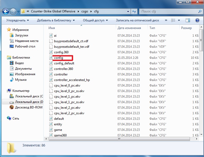The height and width of the screenshot is (157, 204).
Task: Open Добавить в библиотеку menu
Action: (56, 20)
